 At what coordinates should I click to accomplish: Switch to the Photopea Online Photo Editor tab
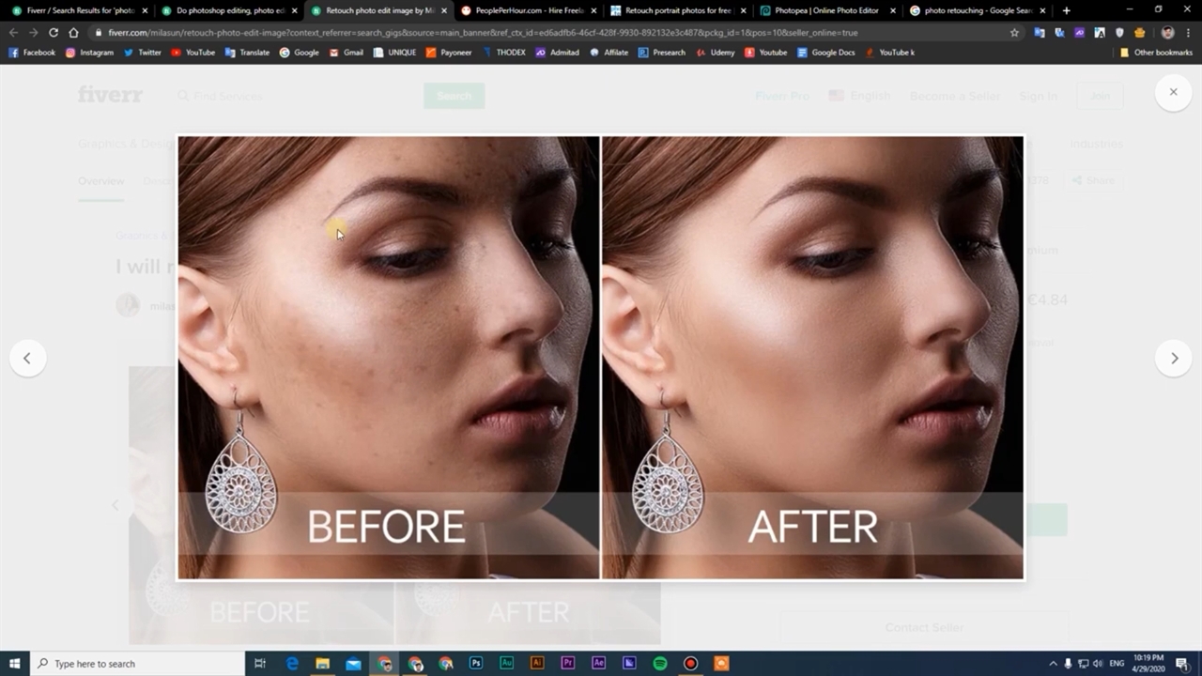[x=826, y=10]
